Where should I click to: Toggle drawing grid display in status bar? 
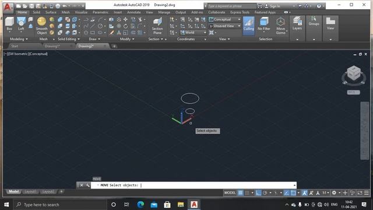coord(240,193)
